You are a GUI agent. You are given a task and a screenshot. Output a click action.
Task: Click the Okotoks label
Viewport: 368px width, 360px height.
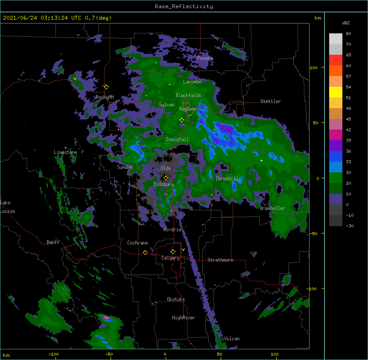click(176, 299)
